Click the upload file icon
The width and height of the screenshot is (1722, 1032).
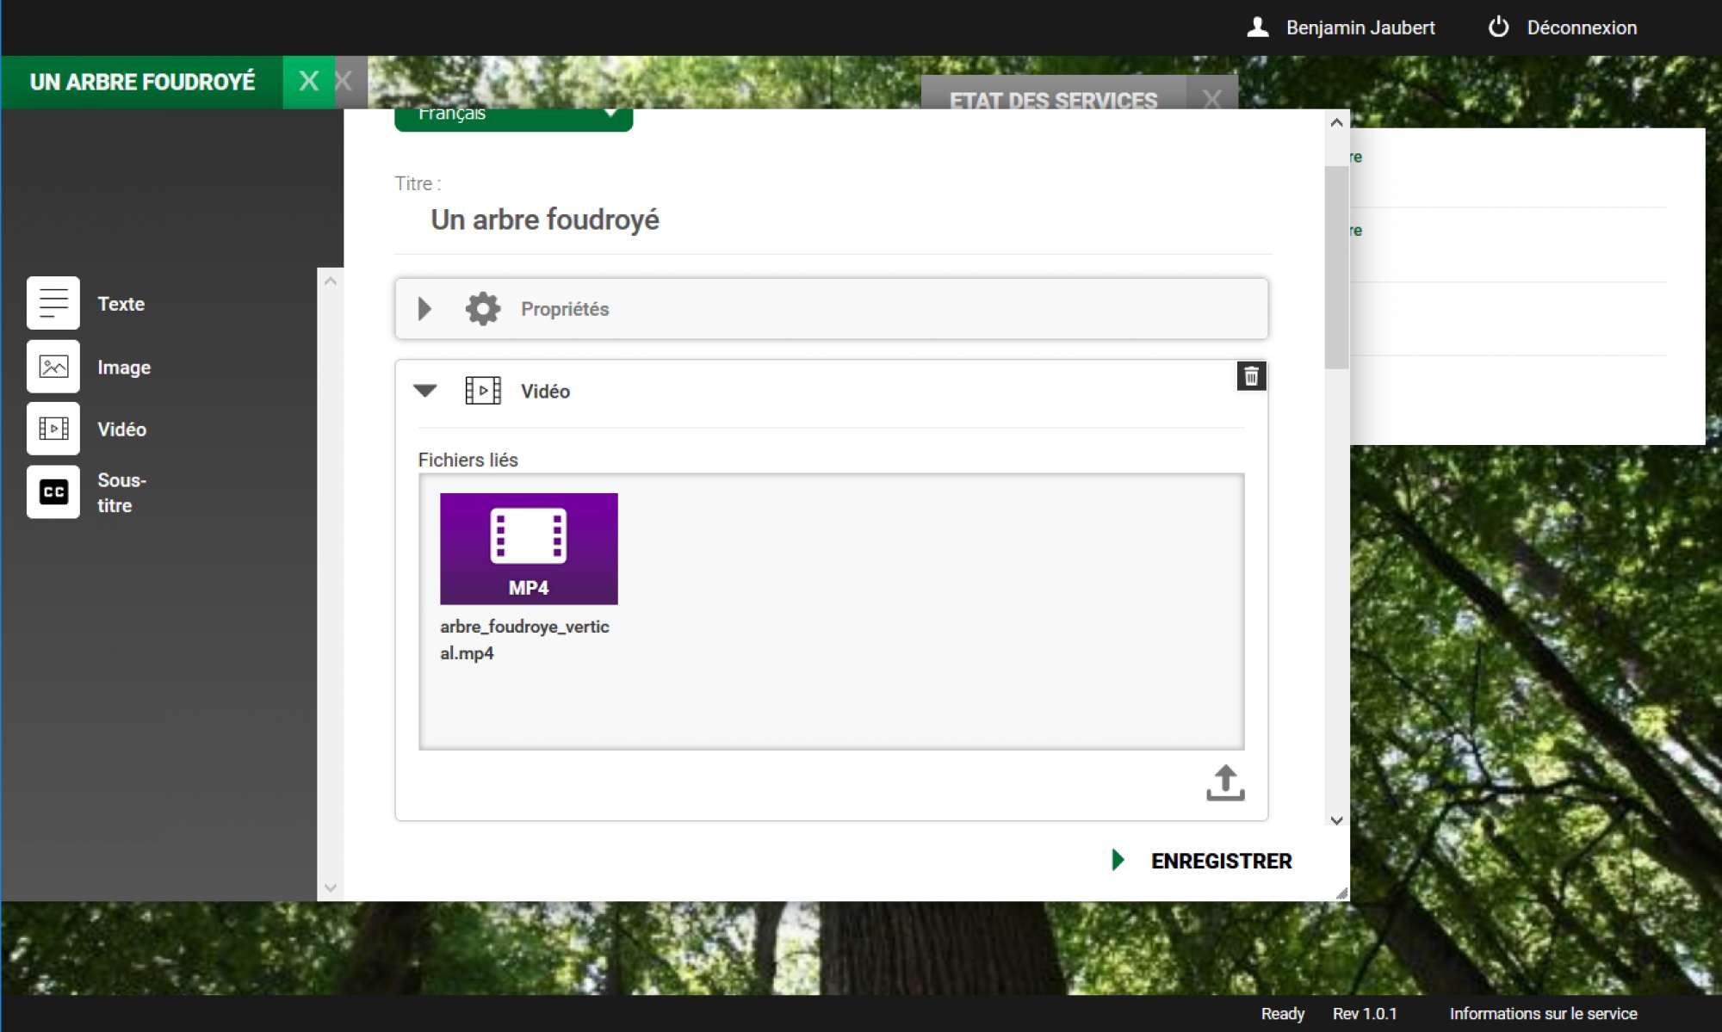(1225, 783)
